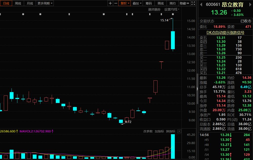Click 融资融券 margin trading link
This screenshot has width=253, height=160.
(x=154, y=10)
